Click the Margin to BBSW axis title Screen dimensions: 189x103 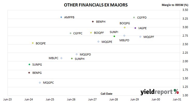(x=175, y=5)
